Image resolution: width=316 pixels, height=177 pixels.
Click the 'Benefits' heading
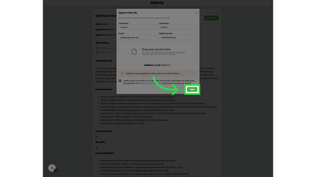pos(100,142)
